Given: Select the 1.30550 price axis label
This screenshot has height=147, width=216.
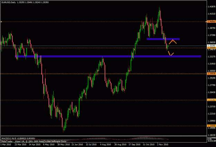Looking at the screenshot, I should point(212,71).
